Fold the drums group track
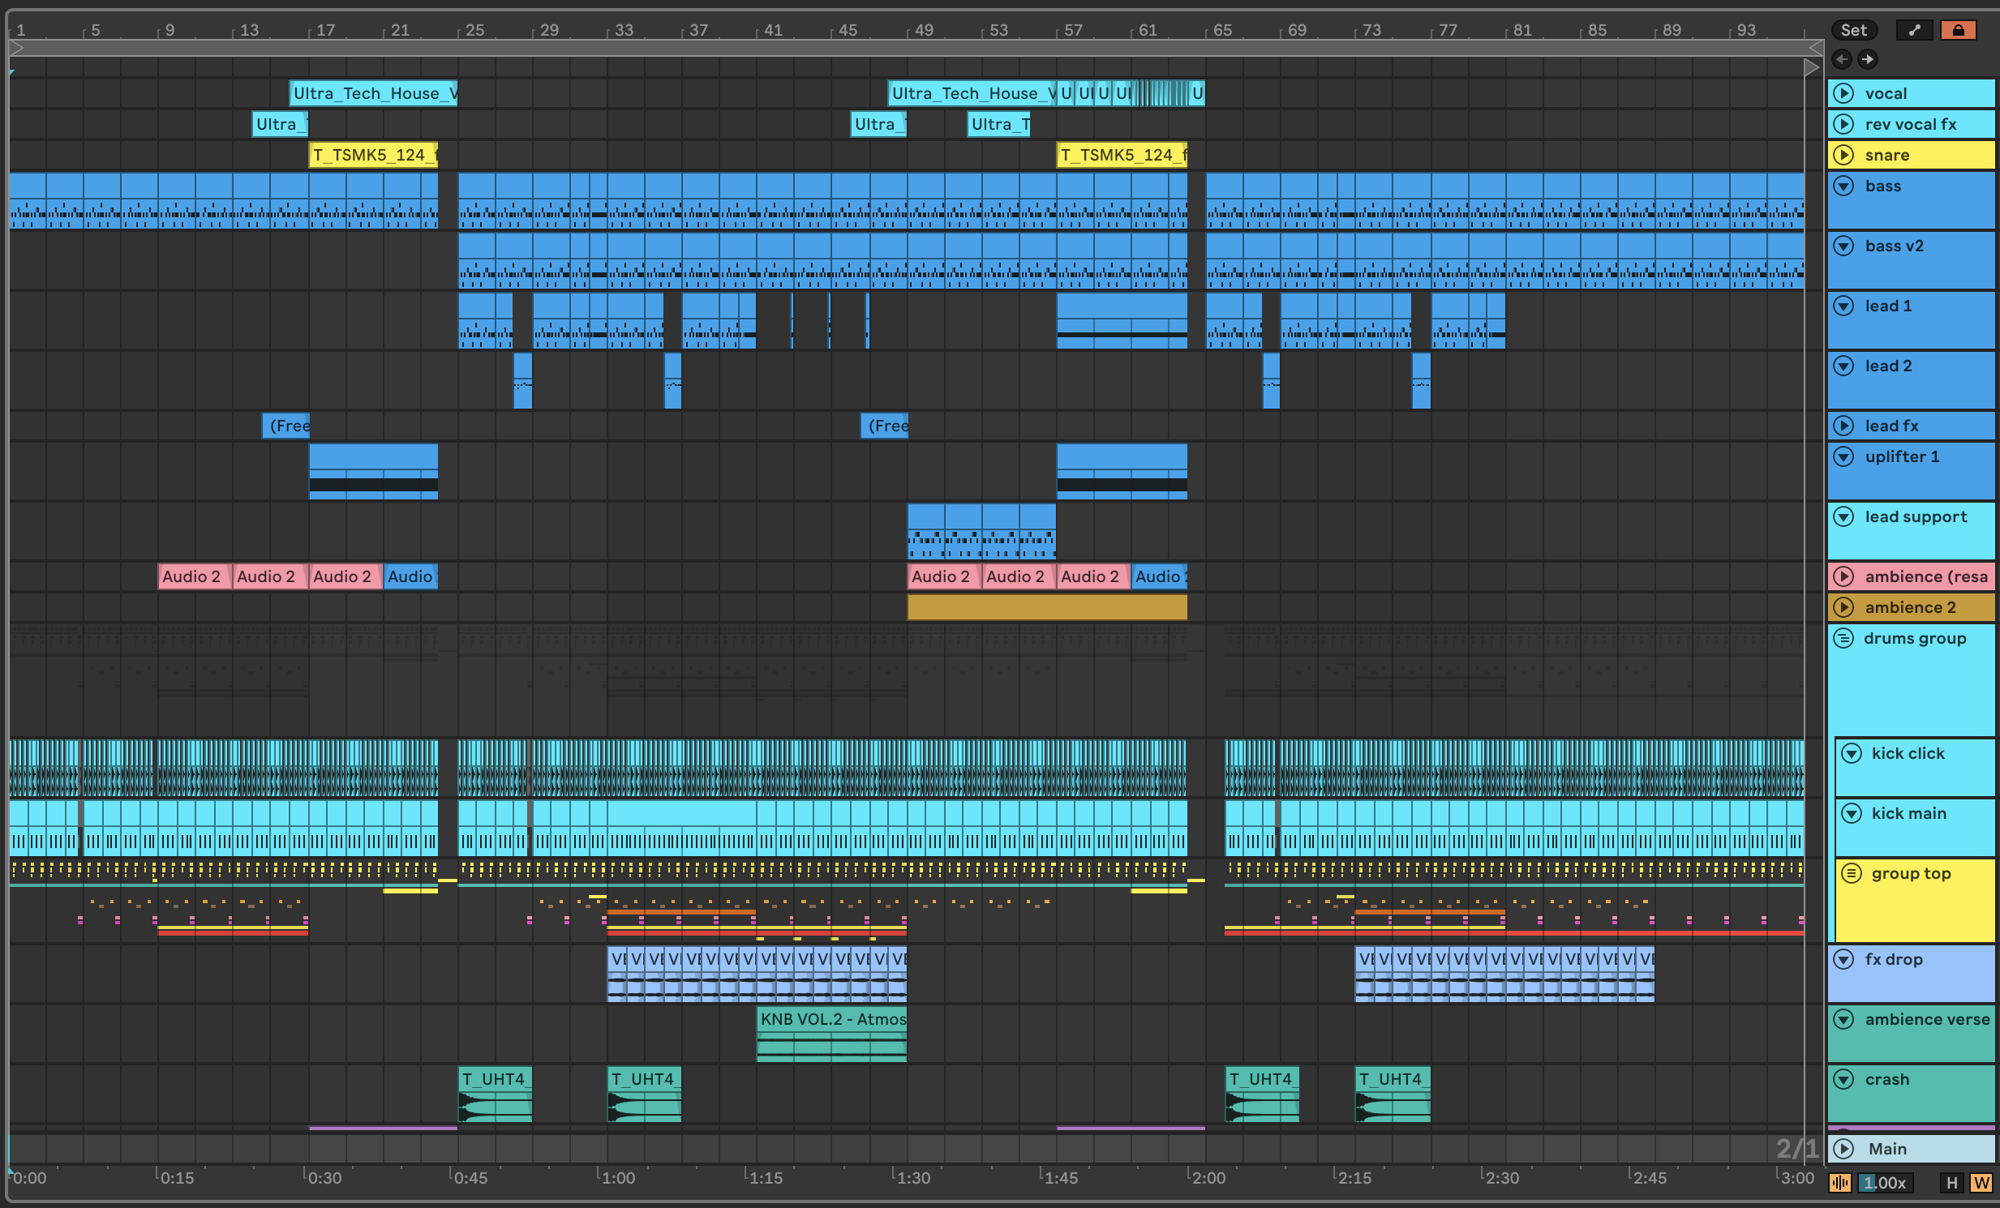This screenshot has height=1208, width=2000. pyautogui.click(x=1843, y=639)
